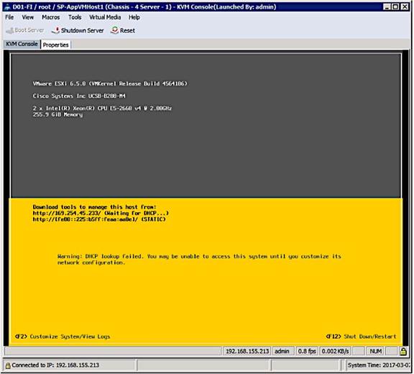Screen dimensions: 414x374
Task: Click the Shutdown Server button
Action: pos(78,30)
